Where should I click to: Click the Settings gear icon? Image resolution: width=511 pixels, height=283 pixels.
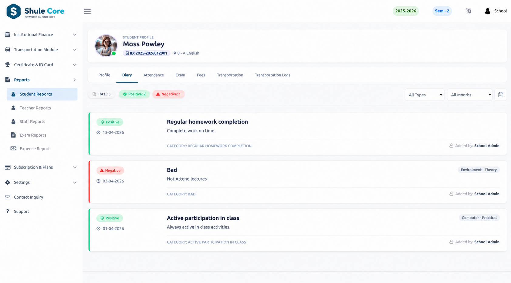pyautogui.click(x=8, y=182)
